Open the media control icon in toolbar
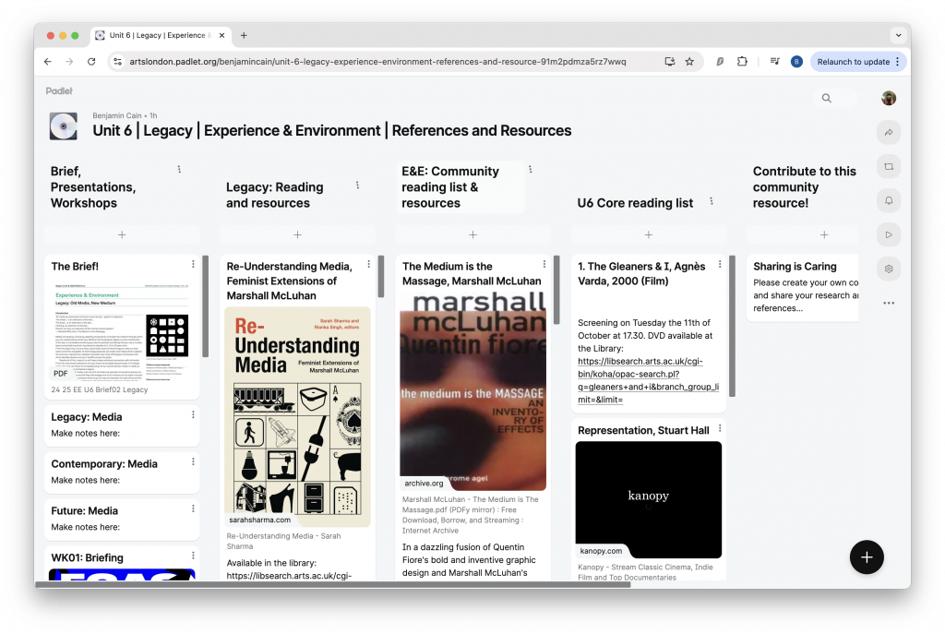Viewport: 945px width, 634px height. [x=775, y=62]
